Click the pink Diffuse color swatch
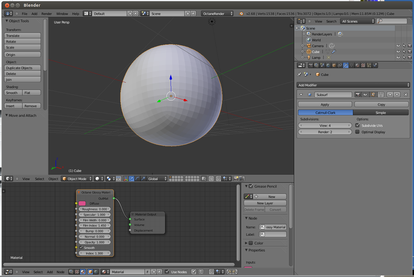Viewport: 414px width, 277px height. click(x=82, y=204)
